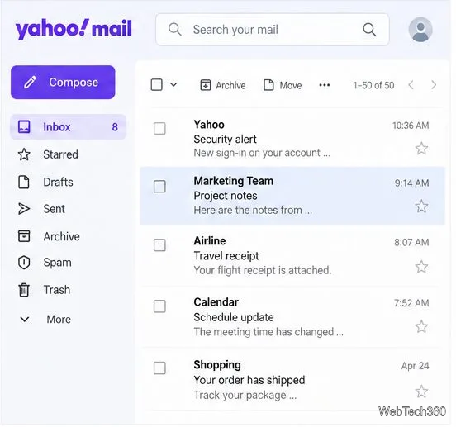The image size is (456, 427).
Task: Star the Airline Travel receipt email
Action: (x=421, y=267)
